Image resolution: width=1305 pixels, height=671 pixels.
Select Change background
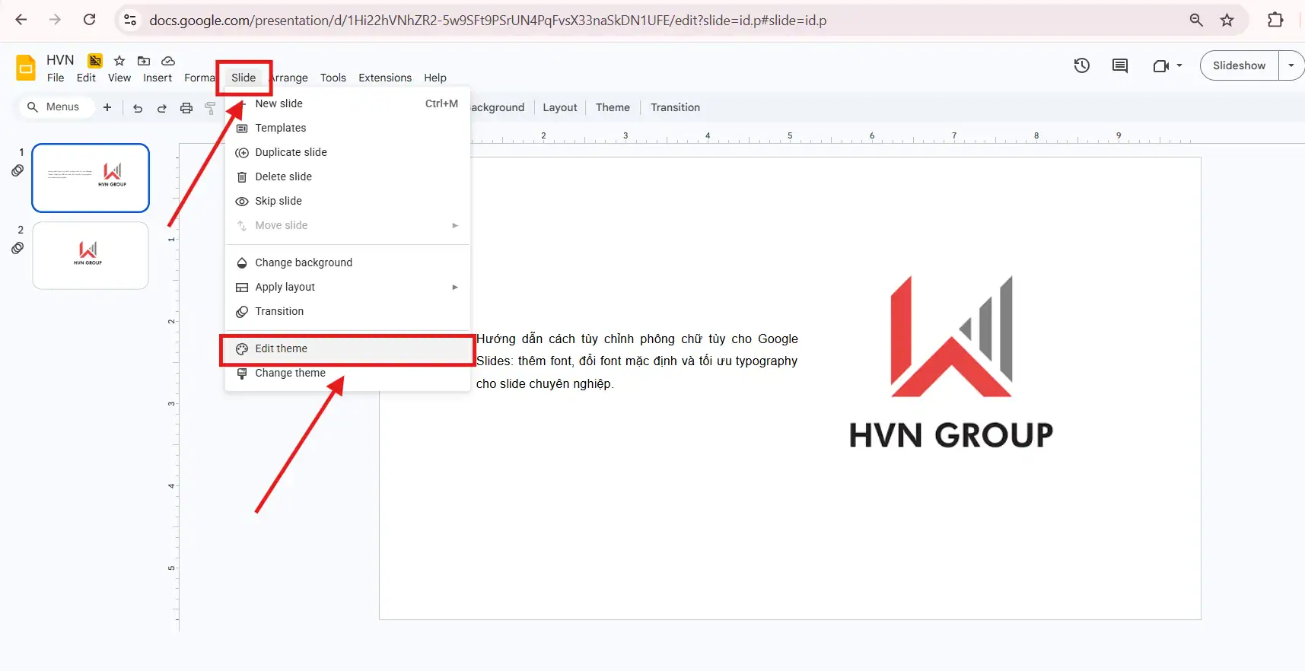pos(348,262)
